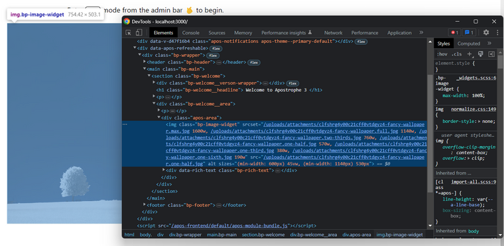The width and height of the screenshot is (504, 246).
Task: Toggle flex badge on bp-wrapper div
Action: coord(212,56)
